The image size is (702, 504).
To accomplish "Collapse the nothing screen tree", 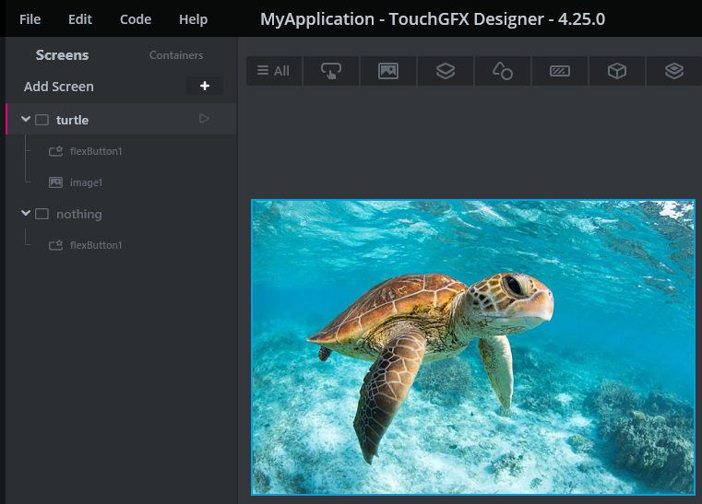I will point(26,214).
